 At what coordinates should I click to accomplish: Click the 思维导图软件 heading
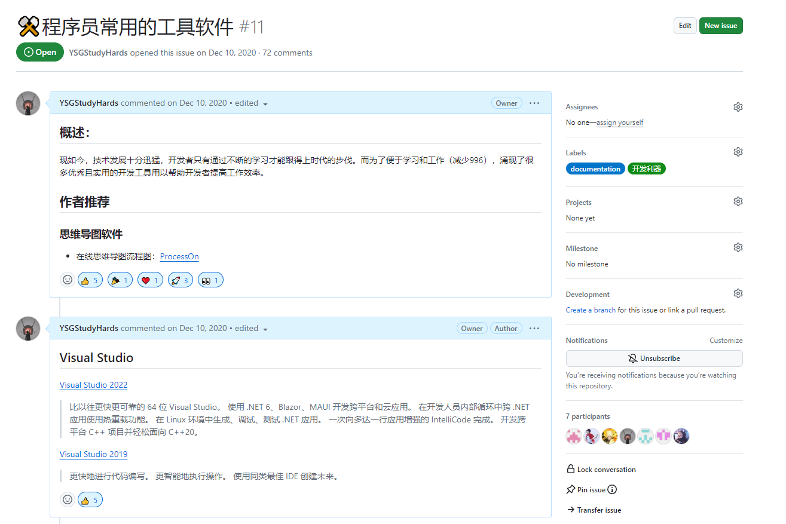click(x=91, y=234)
